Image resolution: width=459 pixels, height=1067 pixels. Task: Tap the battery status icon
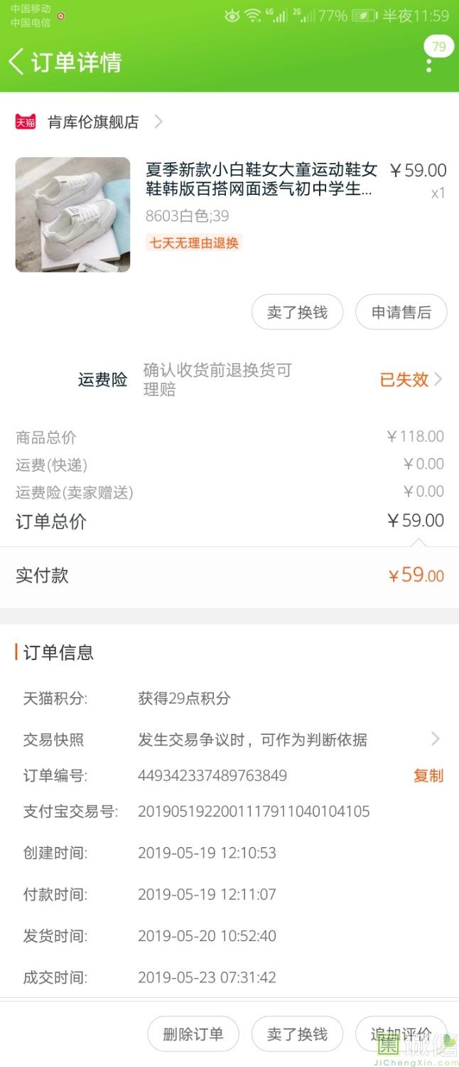pos(364,15)
